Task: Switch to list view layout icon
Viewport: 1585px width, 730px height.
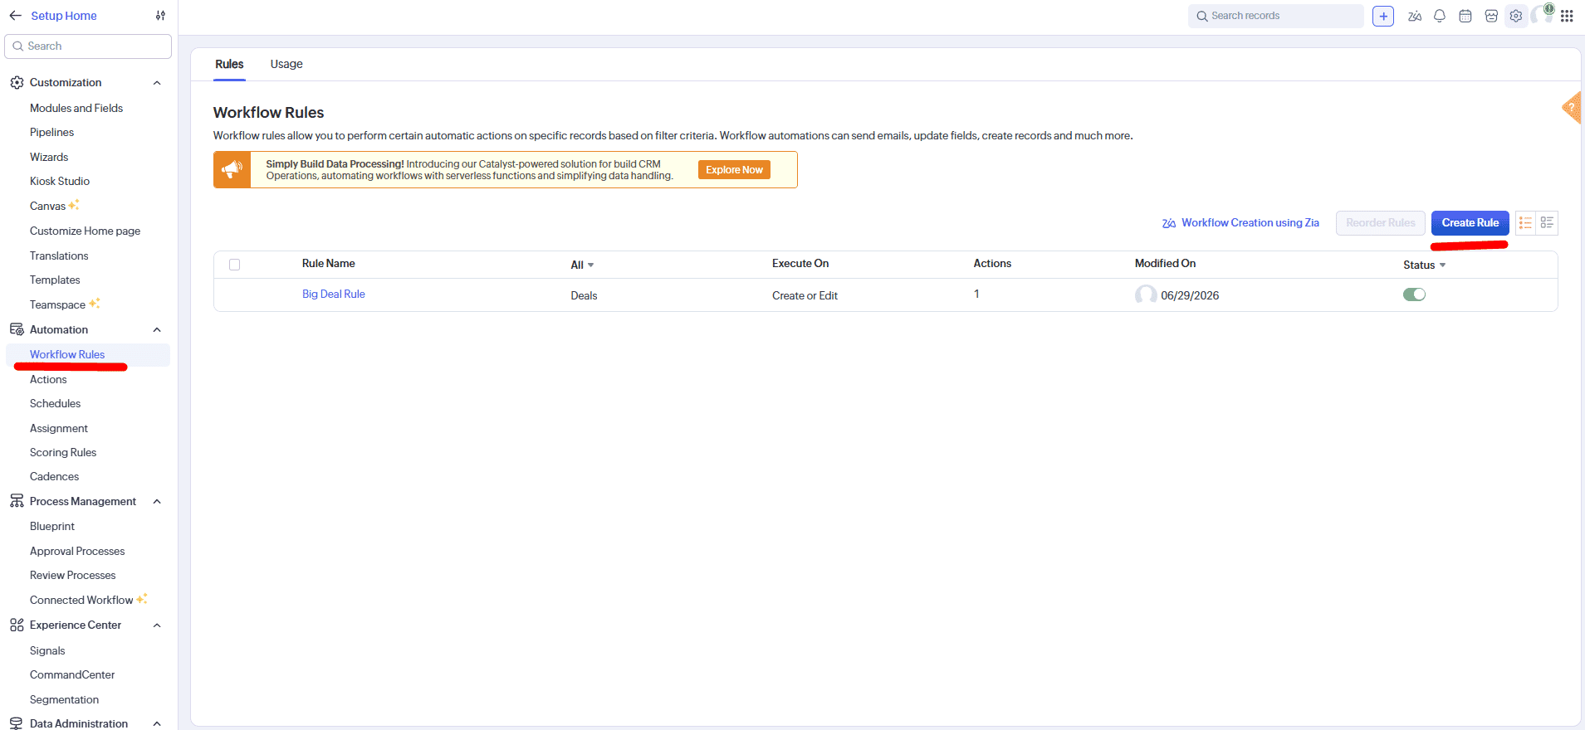Action: 1525,222
